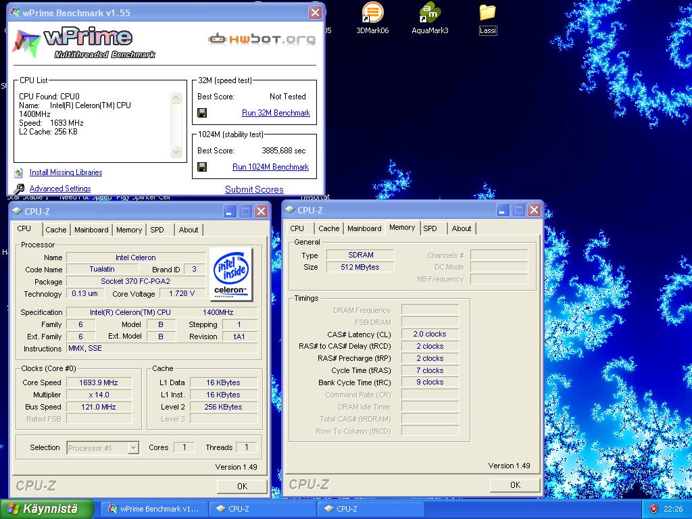Screen dimensions: 692x519
Task: Open the Käynnistä start menu
Action: [47, 509]
